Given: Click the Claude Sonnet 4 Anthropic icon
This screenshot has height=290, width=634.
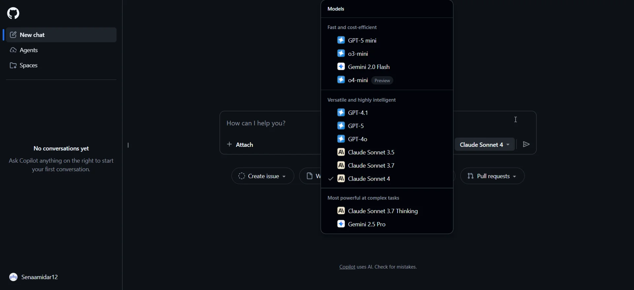Looking at the screenshot, I should [x=341, y=178].
